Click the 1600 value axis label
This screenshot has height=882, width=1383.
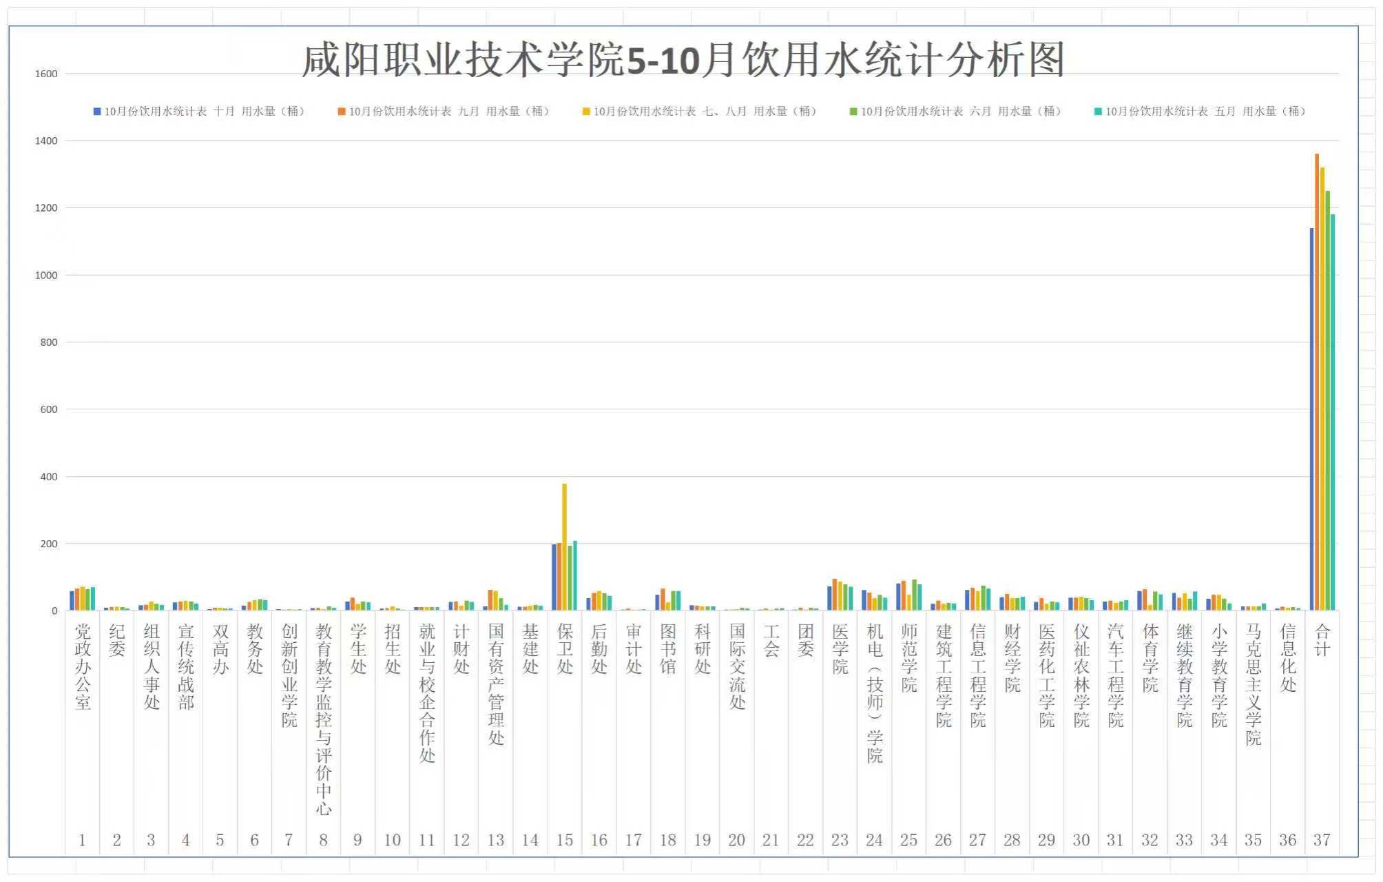point(46,74)
